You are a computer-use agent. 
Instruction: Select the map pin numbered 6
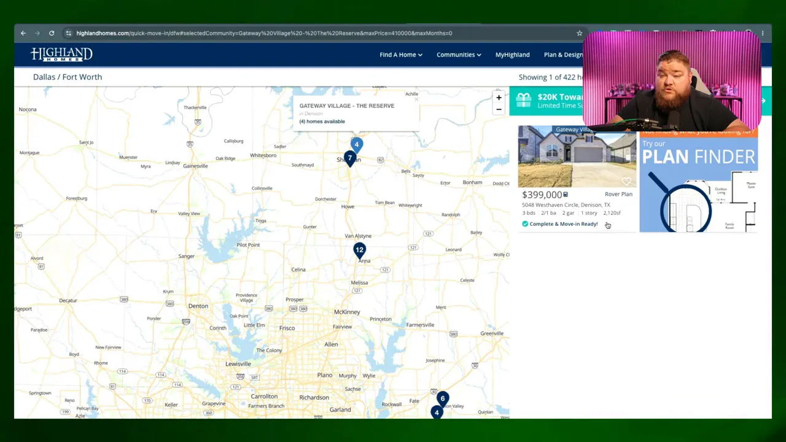coord(442,399)
